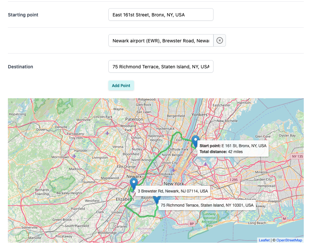Click the start point total distance tooltip
Screen dimensions: 311x249
233,148
